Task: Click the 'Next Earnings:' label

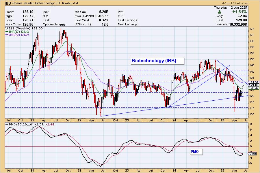Action: (128, 24)
